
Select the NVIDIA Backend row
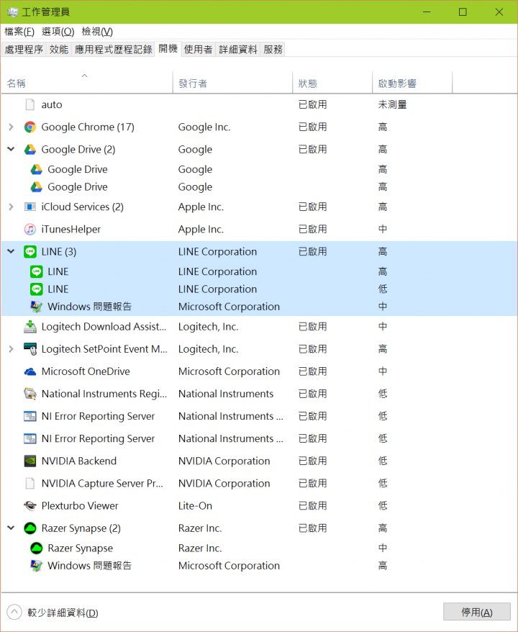259,461
